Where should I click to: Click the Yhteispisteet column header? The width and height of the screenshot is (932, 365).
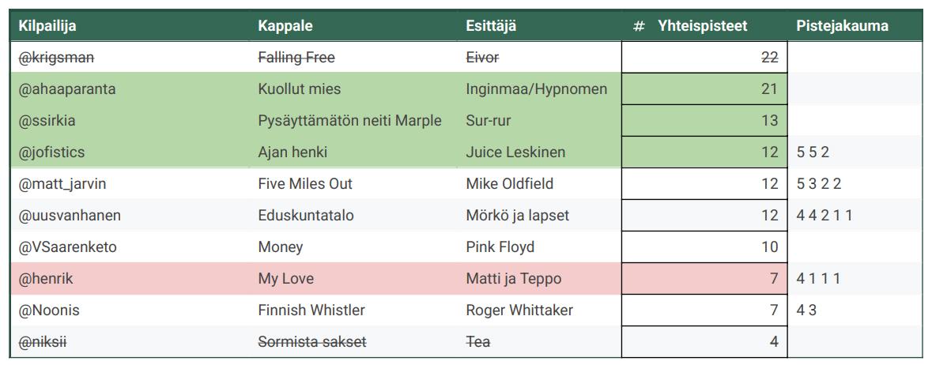(x=702, y=26)
